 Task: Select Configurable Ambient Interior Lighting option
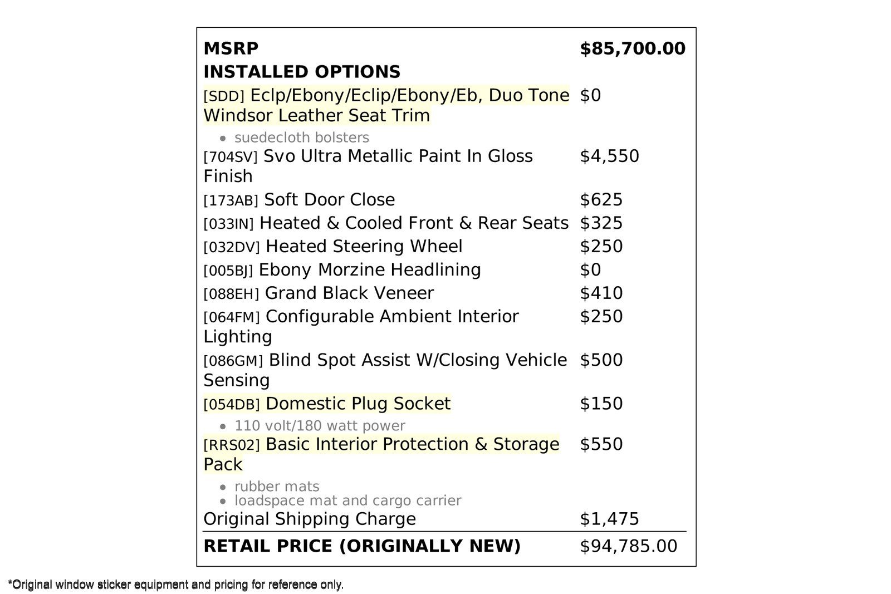362,317
